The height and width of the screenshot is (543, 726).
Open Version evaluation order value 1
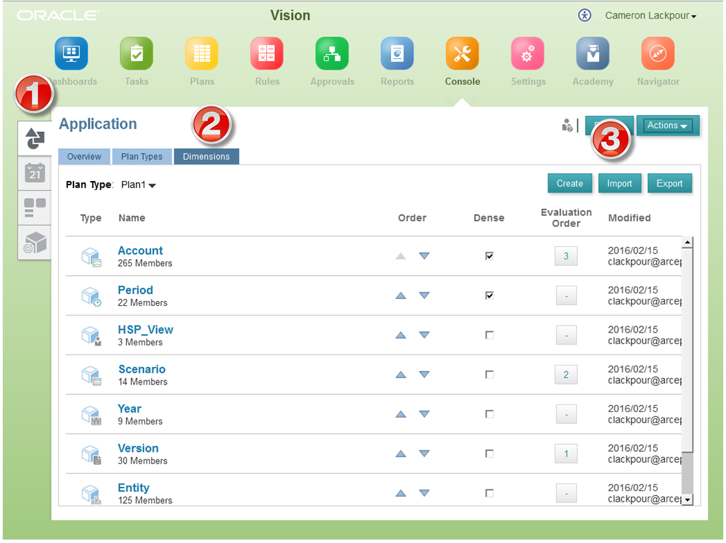tap(566, 454)
